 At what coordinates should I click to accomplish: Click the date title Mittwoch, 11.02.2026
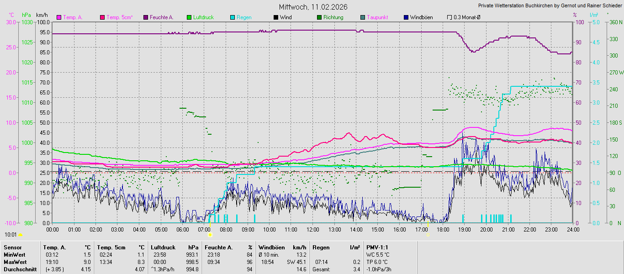pos(313,7)
